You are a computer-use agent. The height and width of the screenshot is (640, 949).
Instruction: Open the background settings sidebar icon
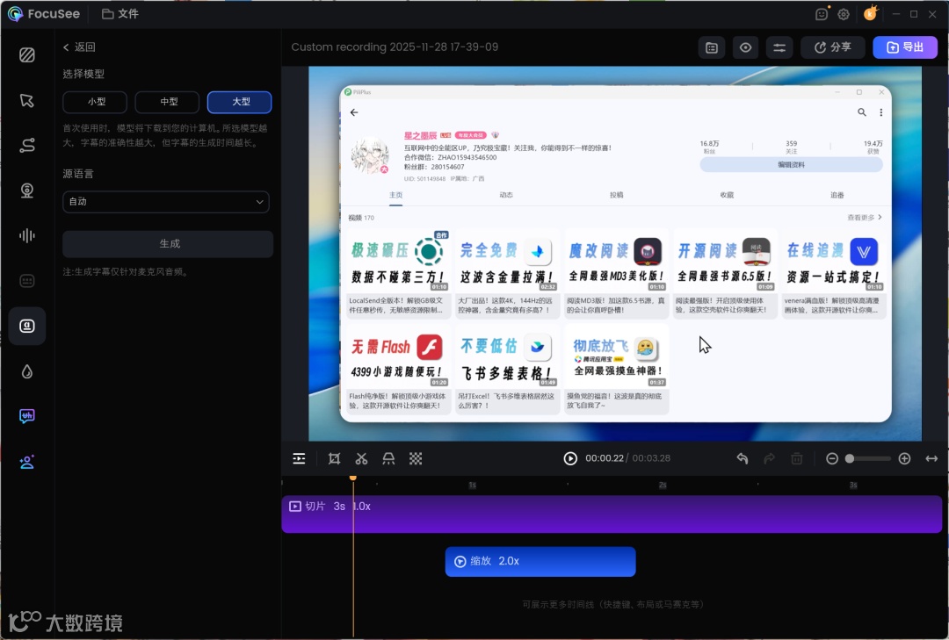coord(26,55)
